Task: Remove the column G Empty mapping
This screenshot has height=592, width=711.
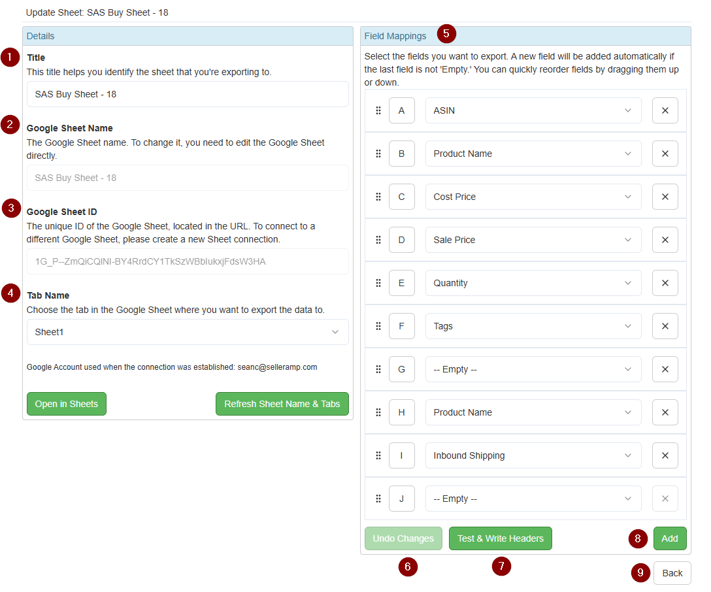Action: pyautogui.click(x=665, y=369)
